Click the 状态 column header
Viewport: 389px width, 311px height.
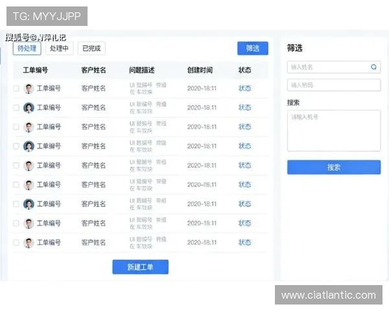point(244,70)
